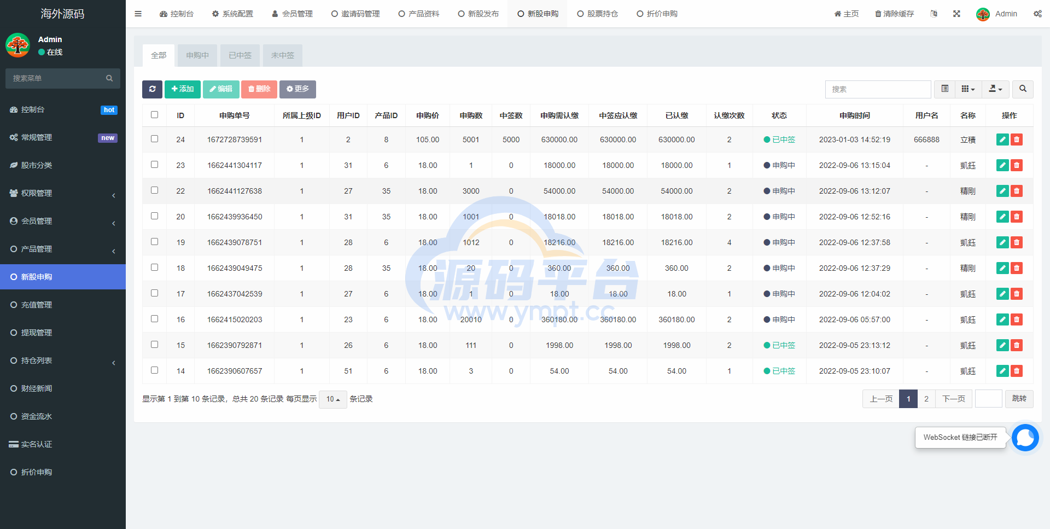The image size is (1050, 529).
Task: Open the chat bubble widget
Action: (x=1025, y=438)
